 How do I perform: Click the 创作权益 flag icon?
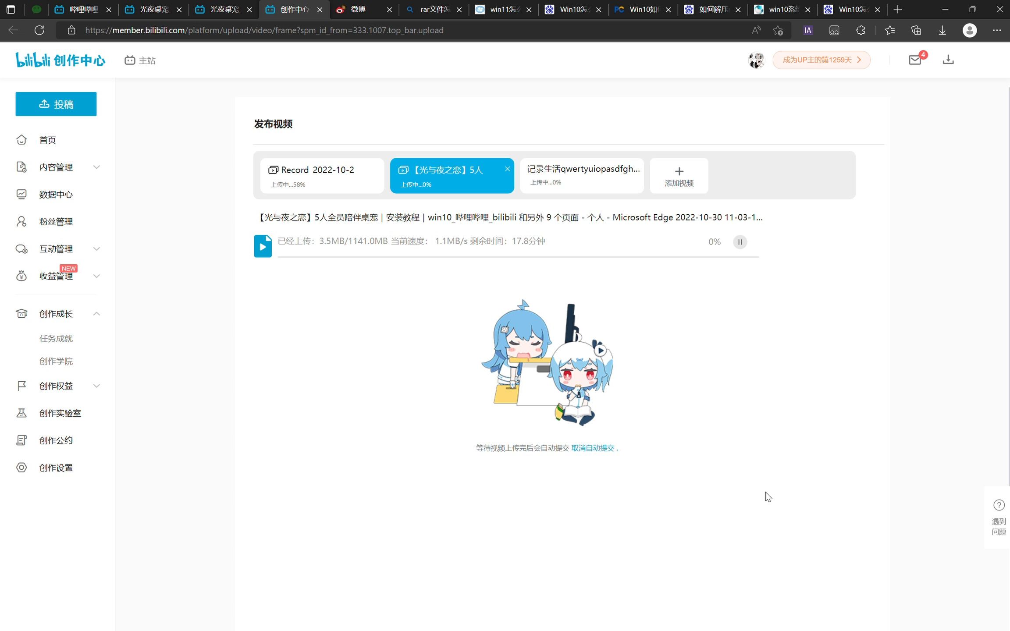click(21, 386)
